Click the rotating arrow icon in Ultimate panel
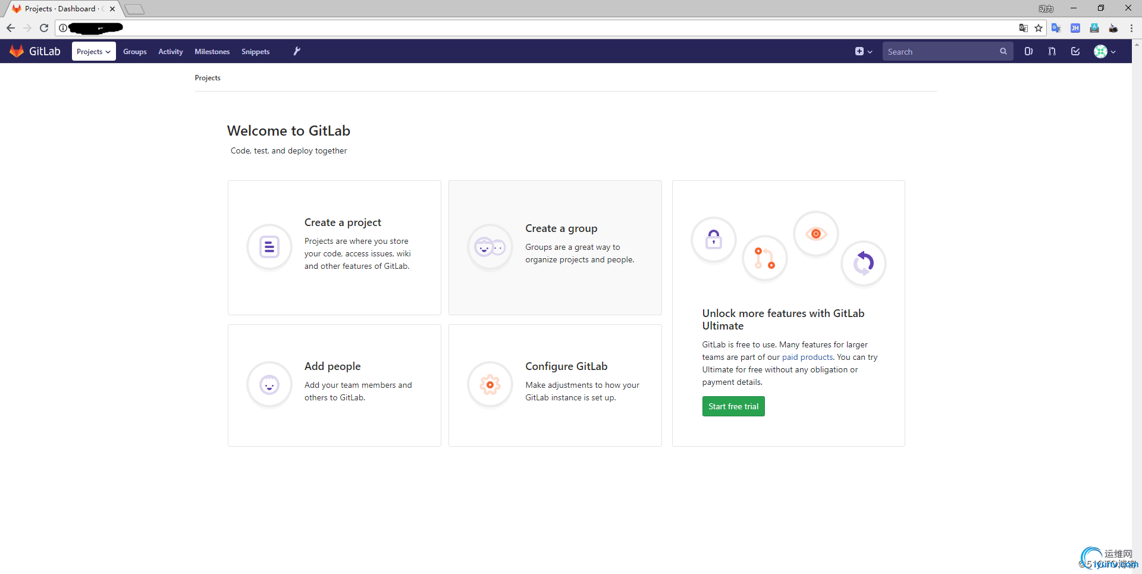Image resolution: width=1142 pixels, height=574 pixels. tap(864, 263)
